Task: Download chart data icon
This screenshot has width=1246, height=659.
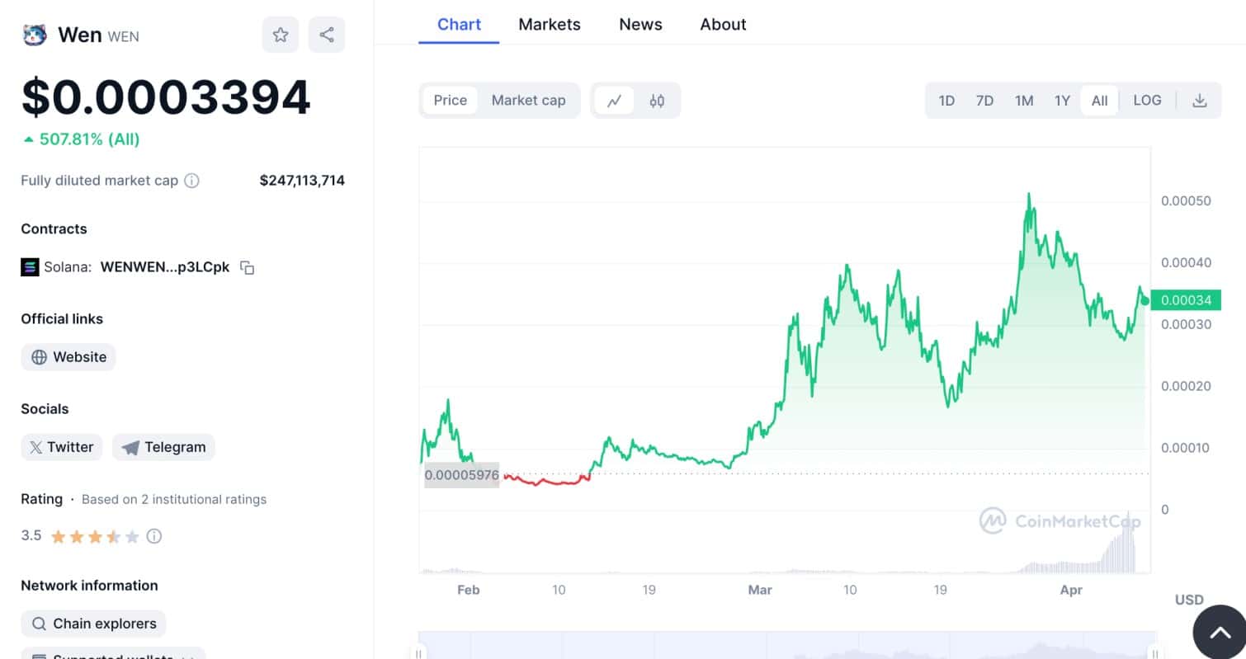Action: pos(1200,101)
